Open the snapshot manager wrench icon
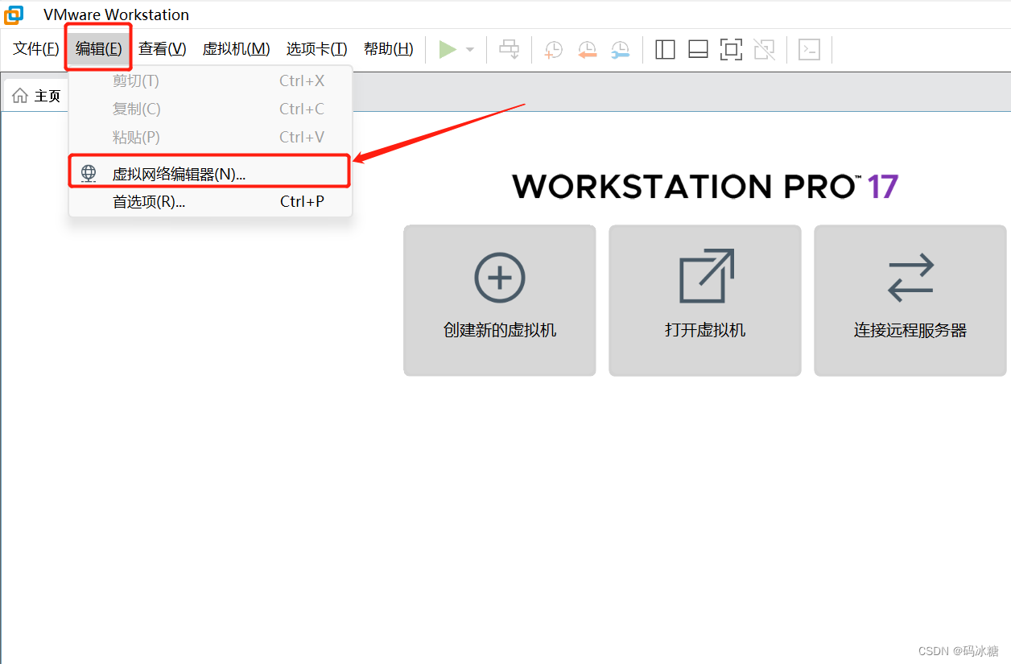The width and height of the screenshot is (1011, 664). tap(620, 50)
